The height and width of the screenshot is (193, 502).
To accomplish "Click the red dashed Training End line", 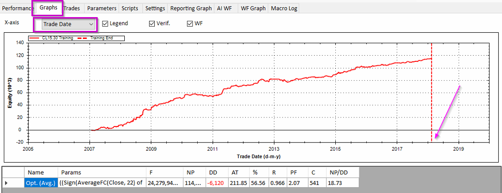I will click(x=432, y=95).
